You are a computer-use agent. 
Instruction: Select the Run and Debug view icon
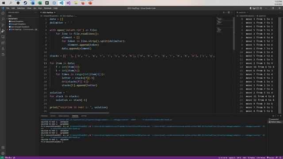point(3,31)
